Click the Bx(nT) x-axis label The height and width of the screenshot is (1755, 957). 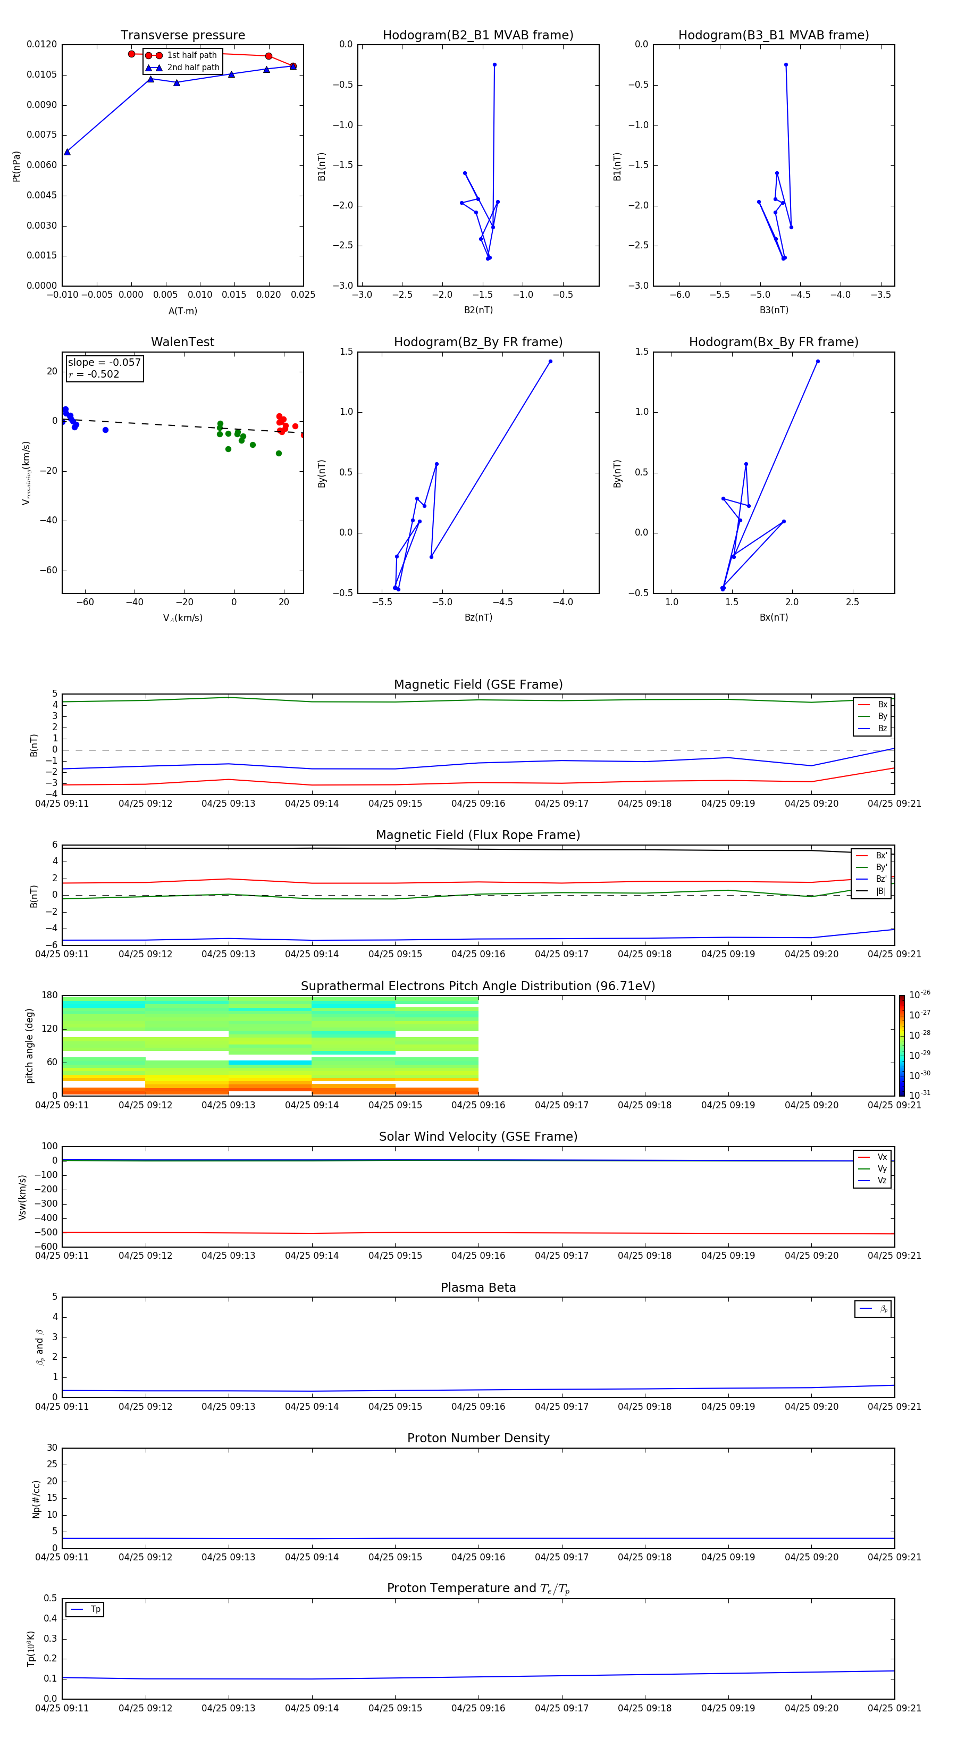coord(774,617)
